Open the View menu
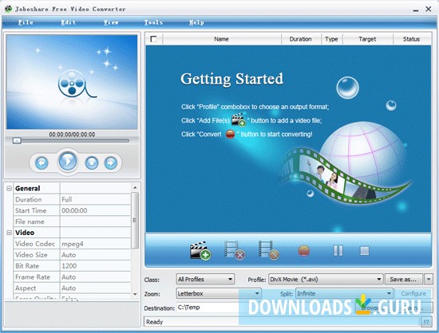This screenshot has width=439, height=333. coord(111,22)
